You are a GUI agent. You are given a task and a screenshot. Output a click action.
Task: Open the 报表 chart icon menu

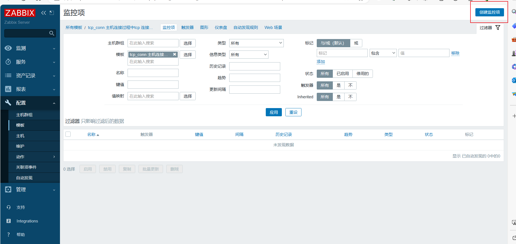[x=8, y=89]
